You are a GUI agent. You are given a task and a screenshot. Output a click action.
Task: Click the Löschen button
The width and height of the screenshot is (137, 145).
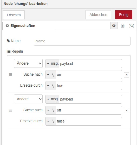tap(14, 15)
